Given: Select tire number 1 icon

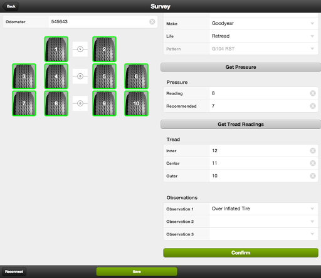Looking at the screenshot, I should click(x=56, y=49).
